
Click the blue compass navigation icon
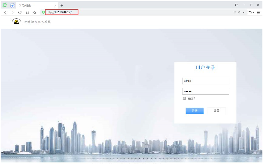click(13, 6)
